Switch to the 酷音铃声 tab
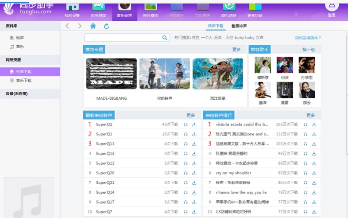 coord(239,26)
